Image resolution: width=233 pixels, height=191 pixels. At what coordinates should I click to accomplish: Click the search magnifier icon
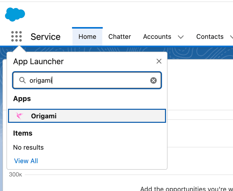tap(22, 80)
